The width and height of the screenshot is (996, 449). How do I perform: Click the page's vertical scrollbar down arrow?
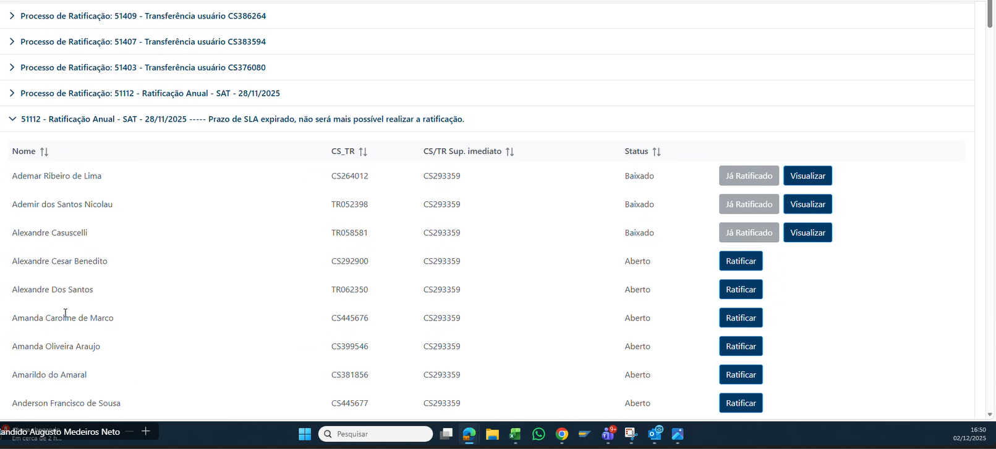990,414
